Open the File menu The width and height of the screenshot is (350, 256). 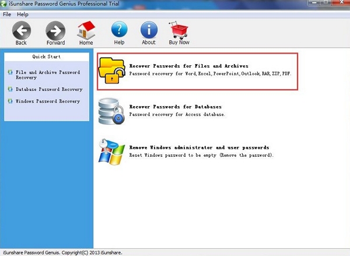pos(7,14)
